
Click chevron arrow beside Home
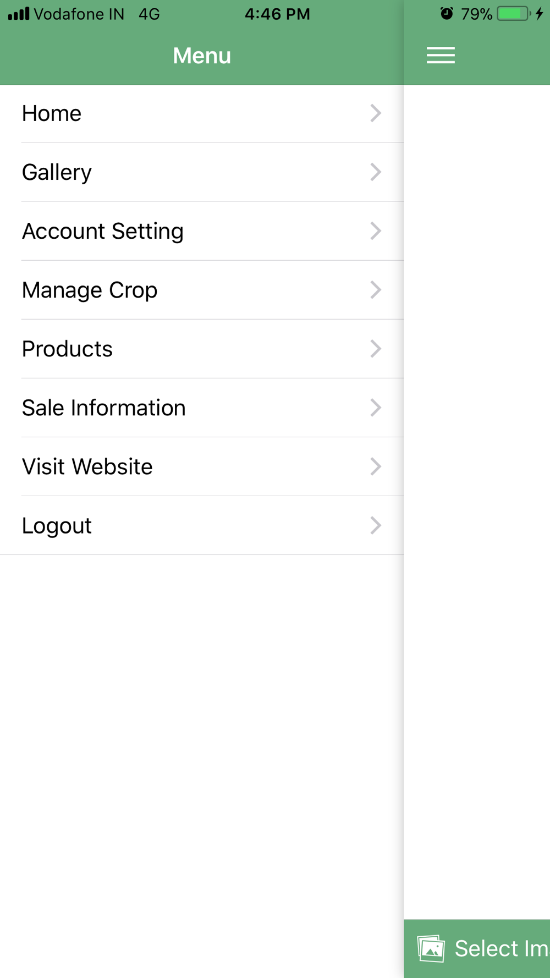coord(376,113)
